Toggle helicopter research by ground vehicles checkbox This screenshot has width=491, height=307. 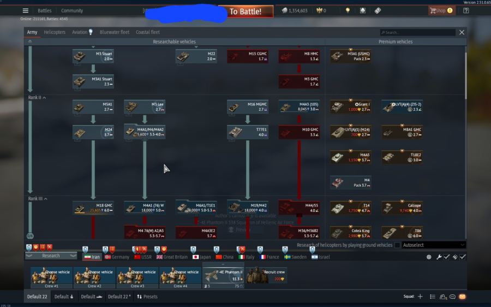click(x=397, y=245)
